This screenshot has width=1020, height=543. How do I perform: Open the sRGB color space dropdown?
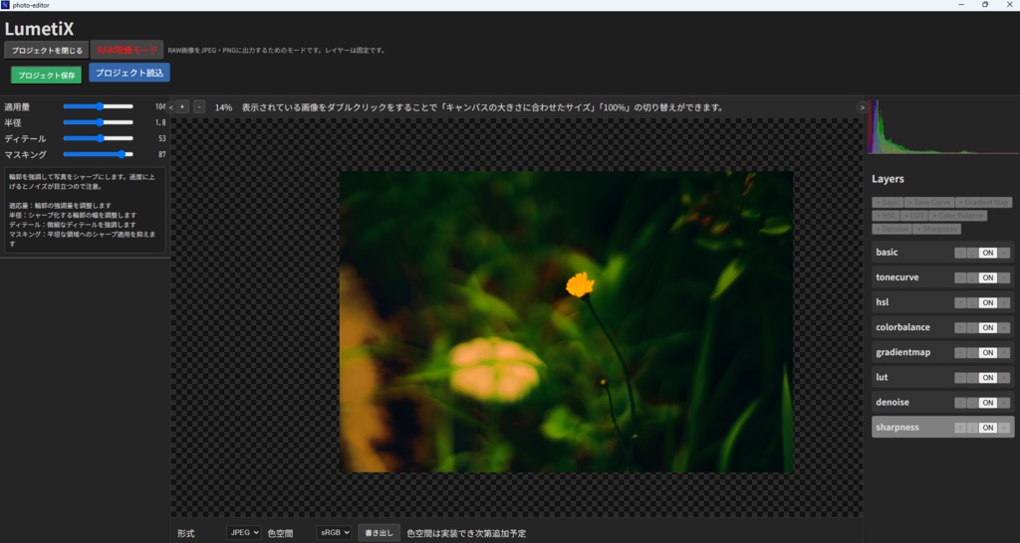334,533
